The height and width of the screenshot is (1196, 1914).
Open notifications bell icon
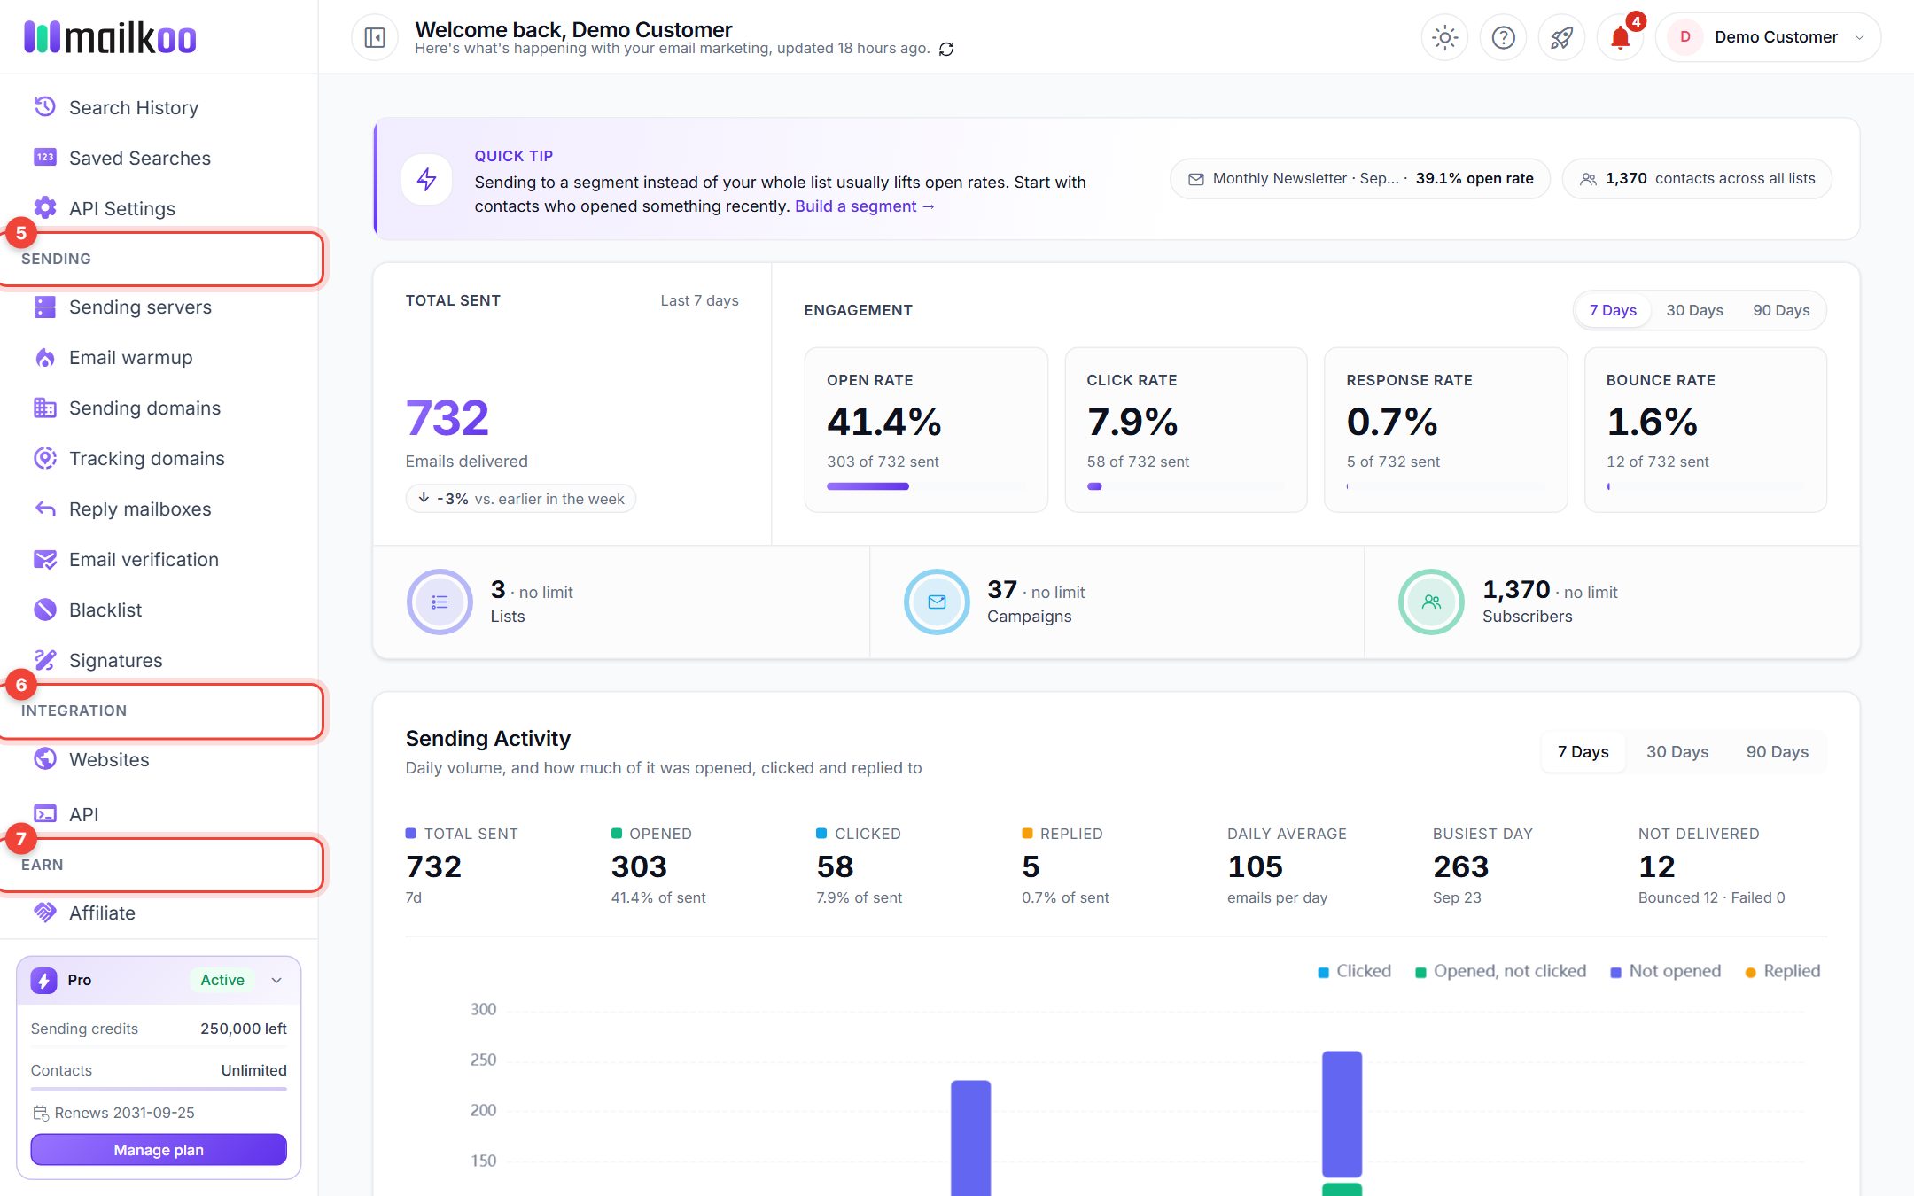pyautogui.click(x=1620, y=37)
